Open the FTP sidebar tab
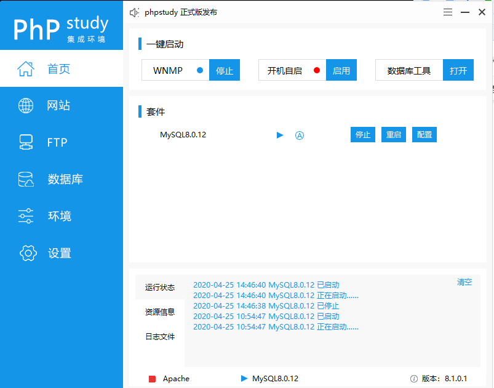The image size is (494, 388). click(x=62, y=142)
